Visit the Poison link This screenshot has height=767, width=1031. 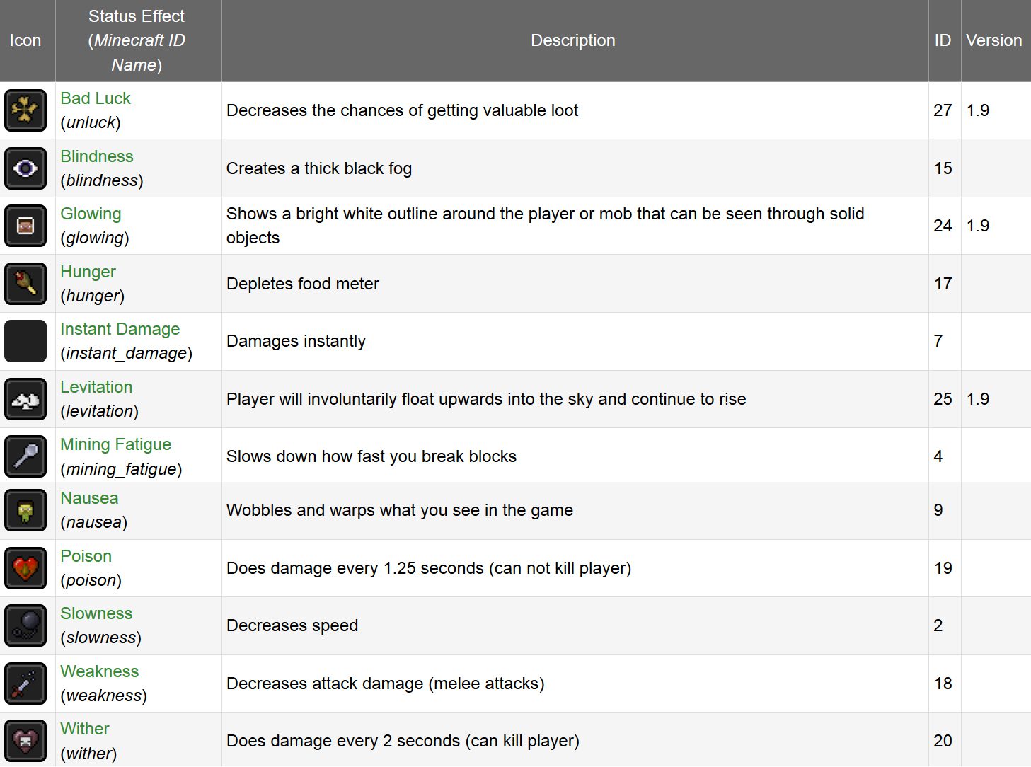[x=86, y=556]
